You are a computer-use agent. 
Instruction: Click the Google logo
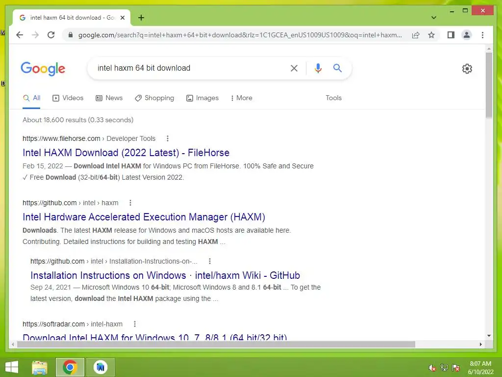(x=43, y=68)
